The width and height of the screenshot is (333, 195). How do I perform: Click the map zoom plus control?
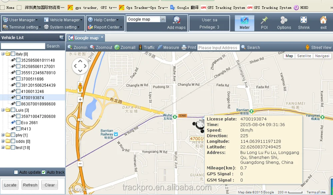tap(80, 99)
